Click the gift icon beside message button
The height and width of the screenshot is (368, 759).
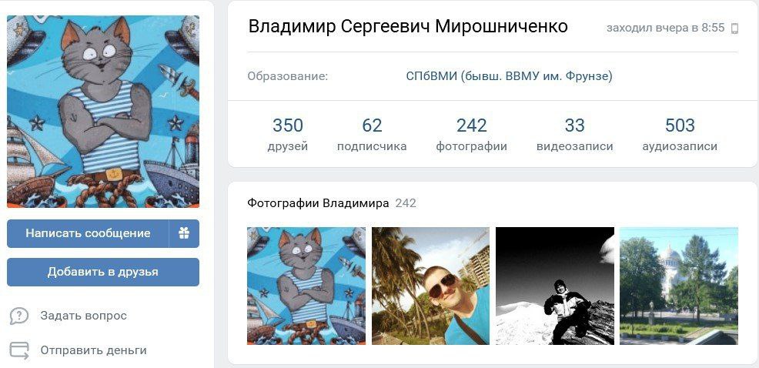[x=184, y=233]
